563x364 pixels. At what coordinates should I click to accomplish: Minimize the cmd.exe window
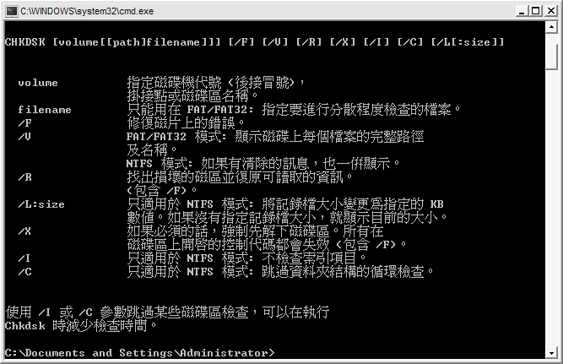point(522,11)
